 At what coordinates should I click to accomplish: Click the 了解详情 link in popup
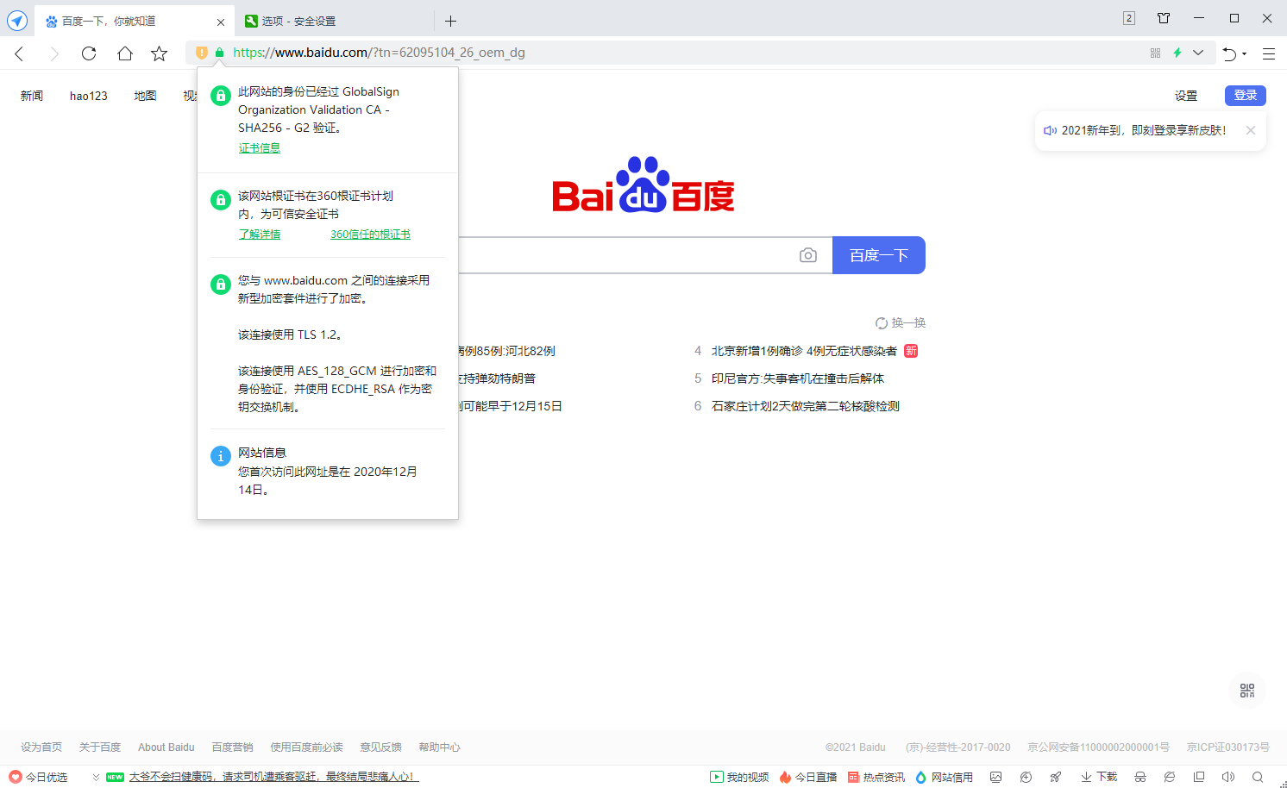(x=260, y=235)
